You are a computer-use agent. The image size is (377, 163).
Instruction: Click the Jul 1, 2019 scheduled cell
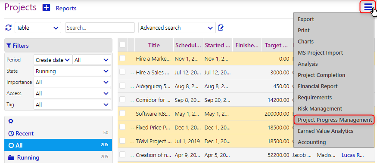point(187,141)
